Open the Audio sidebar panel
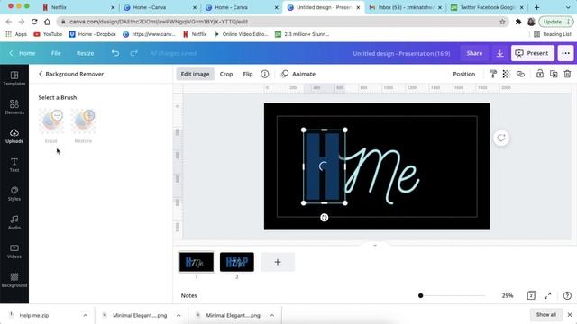The width and height of the screenshot is (577, 324). click(x=14, y=222)
